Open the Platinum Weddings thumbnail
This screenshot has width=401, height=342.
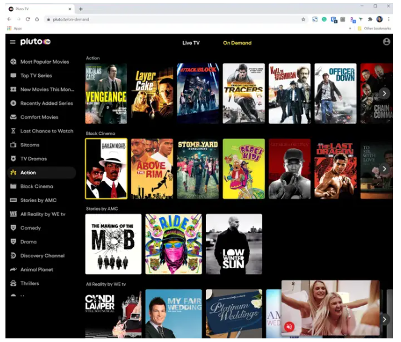234,314
